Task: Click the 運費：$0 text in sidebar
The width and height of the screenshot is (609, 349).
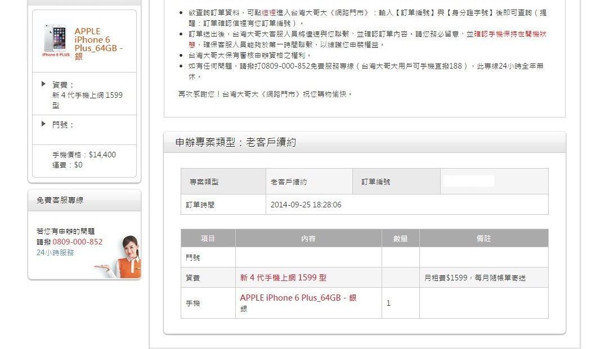Action: coord(68,165)
